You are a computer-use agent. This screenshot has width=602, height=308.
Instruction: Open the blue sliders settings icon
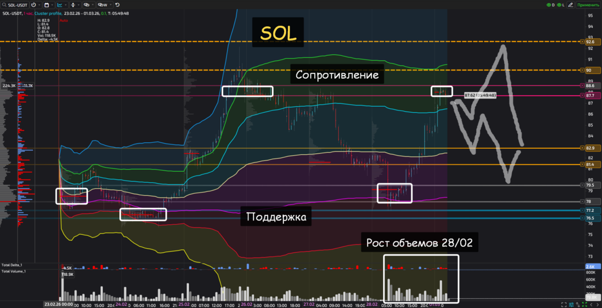point(571,305)
